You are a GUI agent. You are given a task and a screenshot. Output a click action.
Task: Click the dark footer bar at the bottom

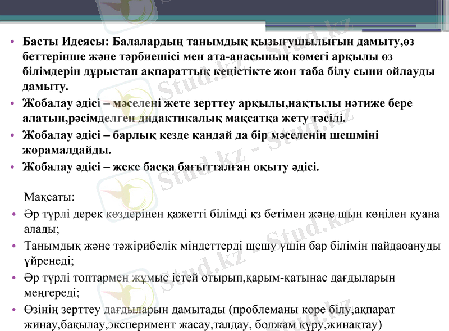tap(224, 329)
